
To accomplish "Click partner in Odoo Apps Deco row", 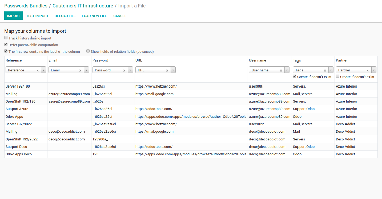I will (345, 154).
